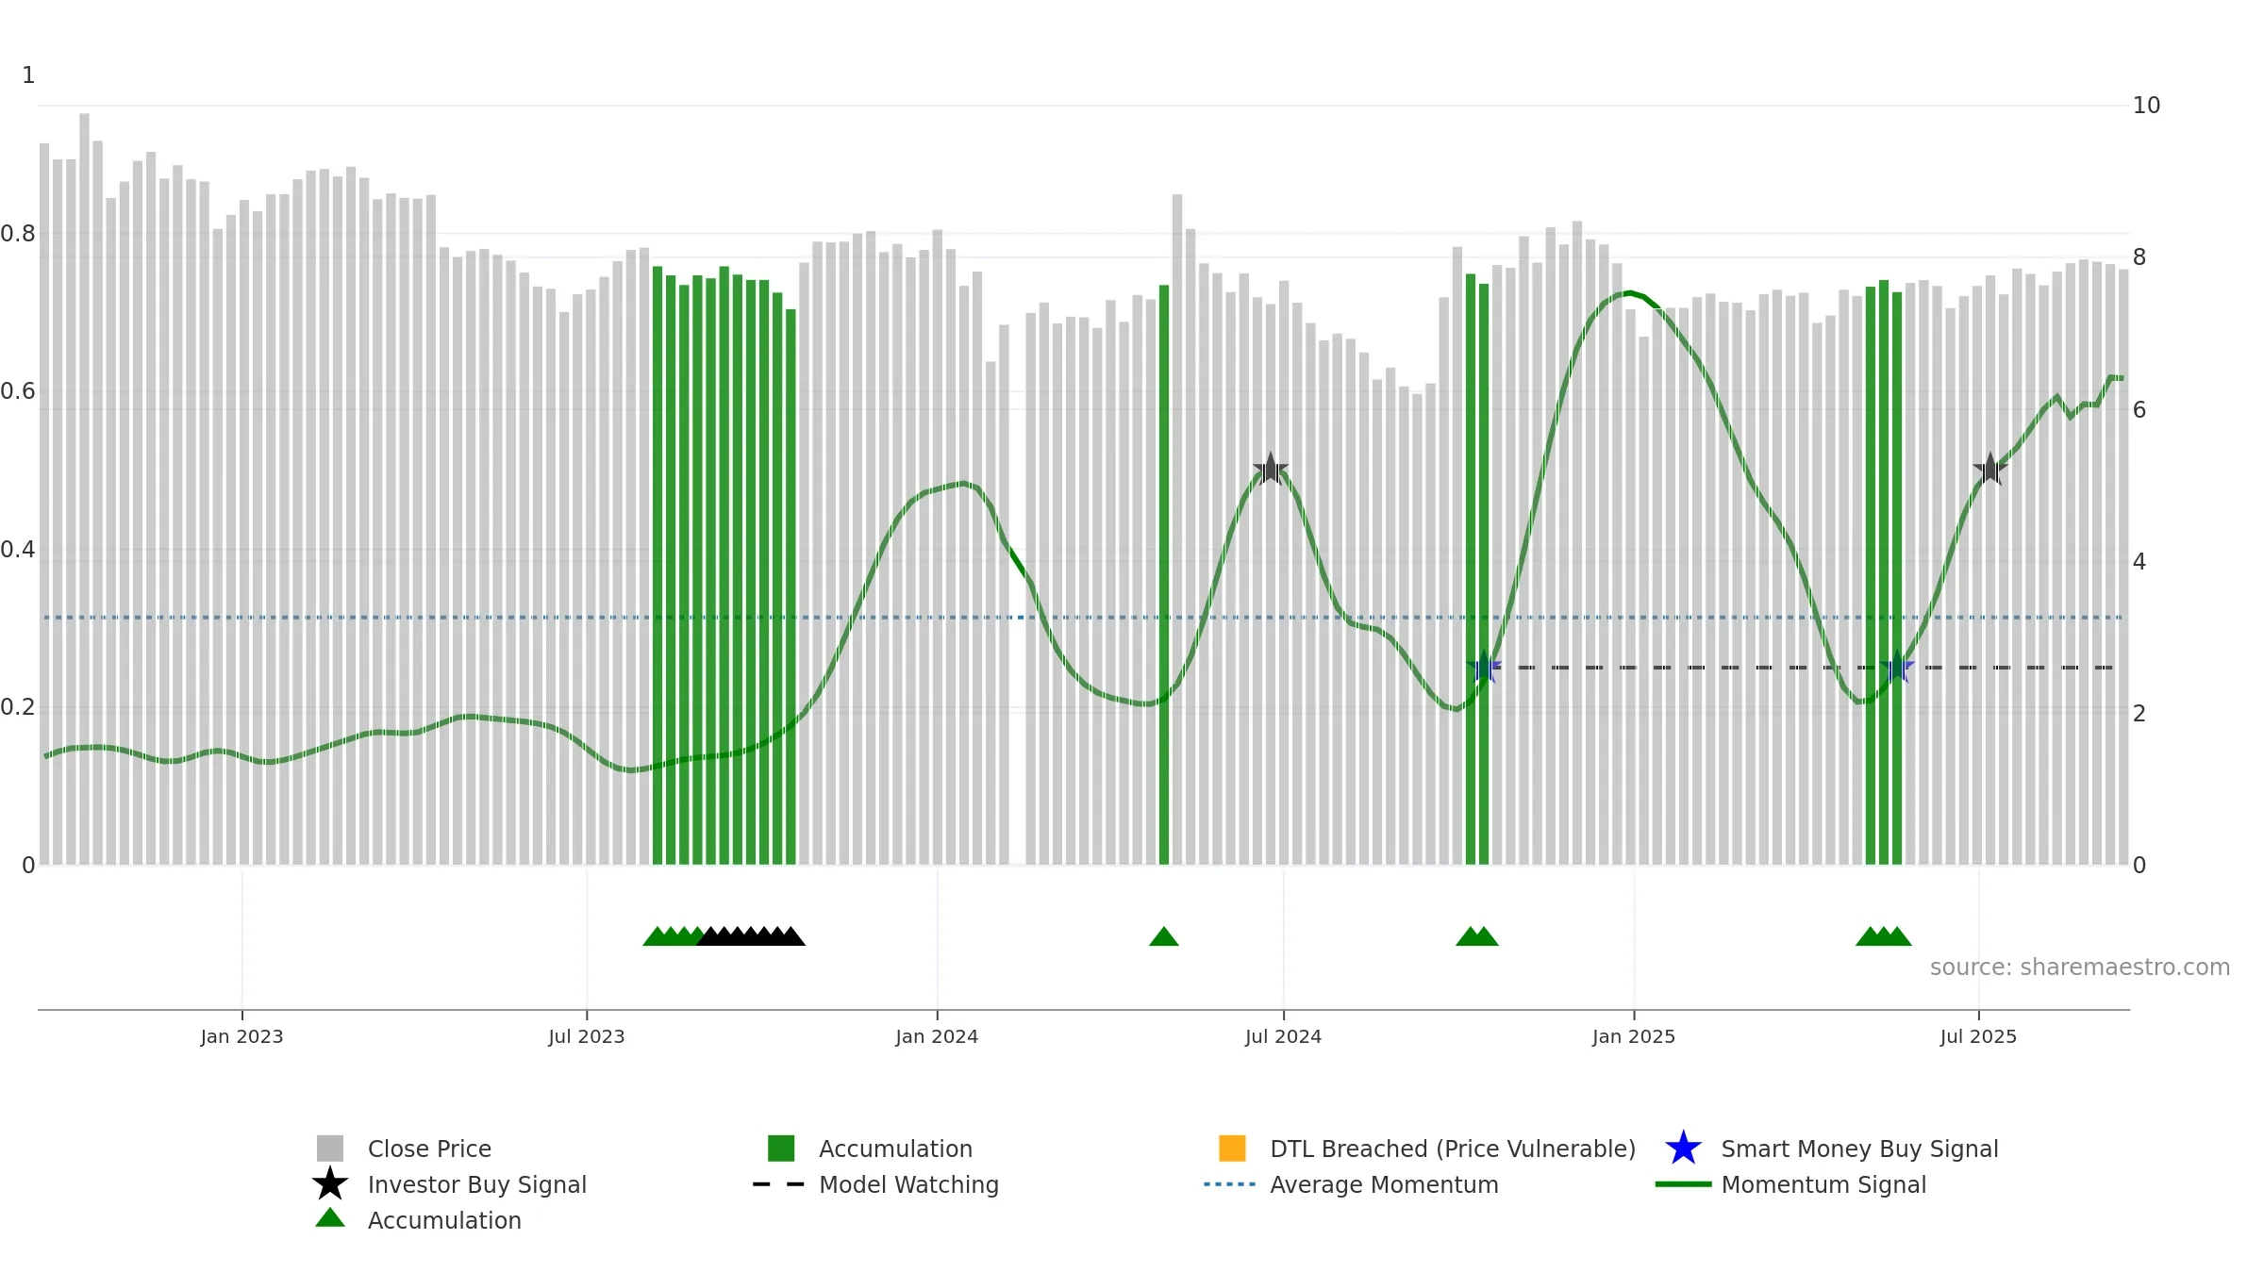Image resolution: width=2264 pixels, height=1273 pixels.
Task: Toggle the DTL Breached (Price Vulnerable) legend entry
Action: [x=1427, y=1149]
